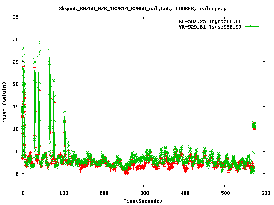The width and height of the screenshot is (274, 205).
Task: Click the y-axis tick label 10
Action: click(x=15, y=129)
